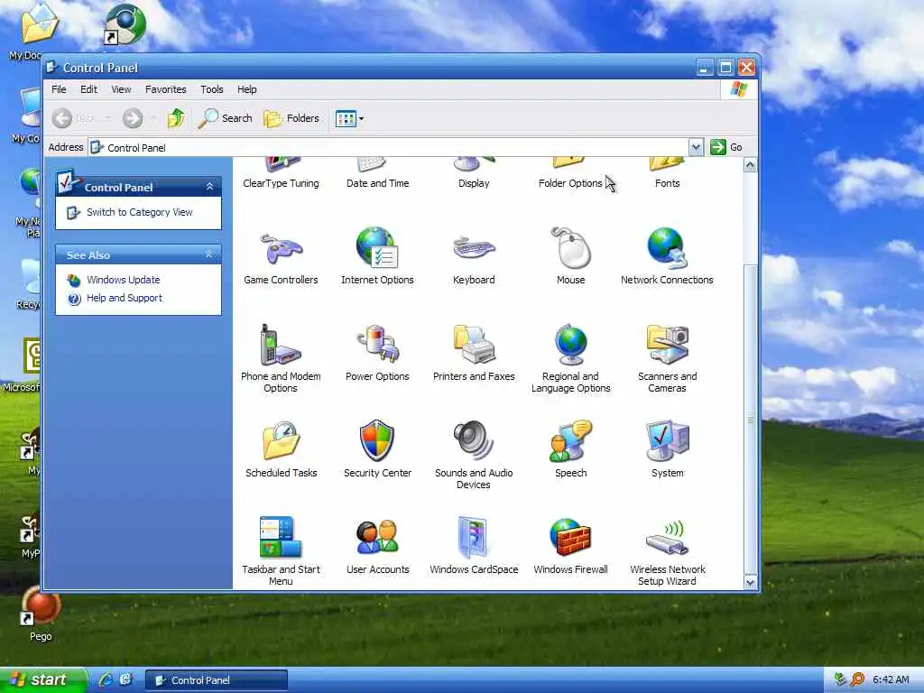Open the Edit menu
924x693 pixels.
click(89, 89)
